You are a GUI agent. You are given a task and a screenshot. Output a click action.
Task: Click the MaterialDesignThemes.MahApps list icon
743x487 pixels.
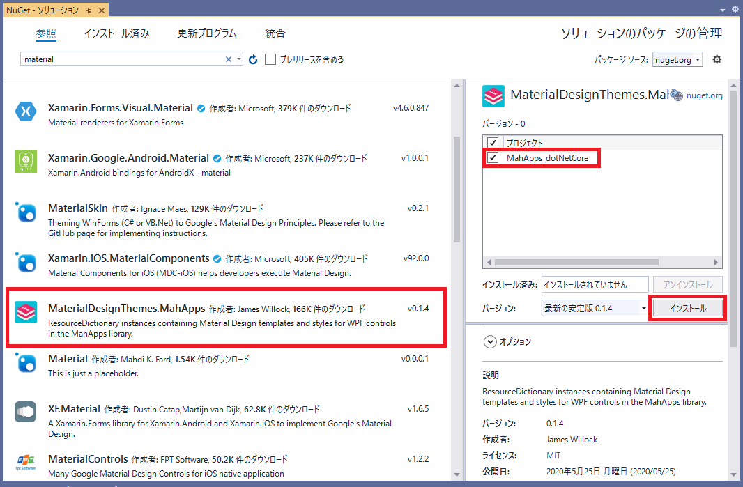click(x=26, y=313)
